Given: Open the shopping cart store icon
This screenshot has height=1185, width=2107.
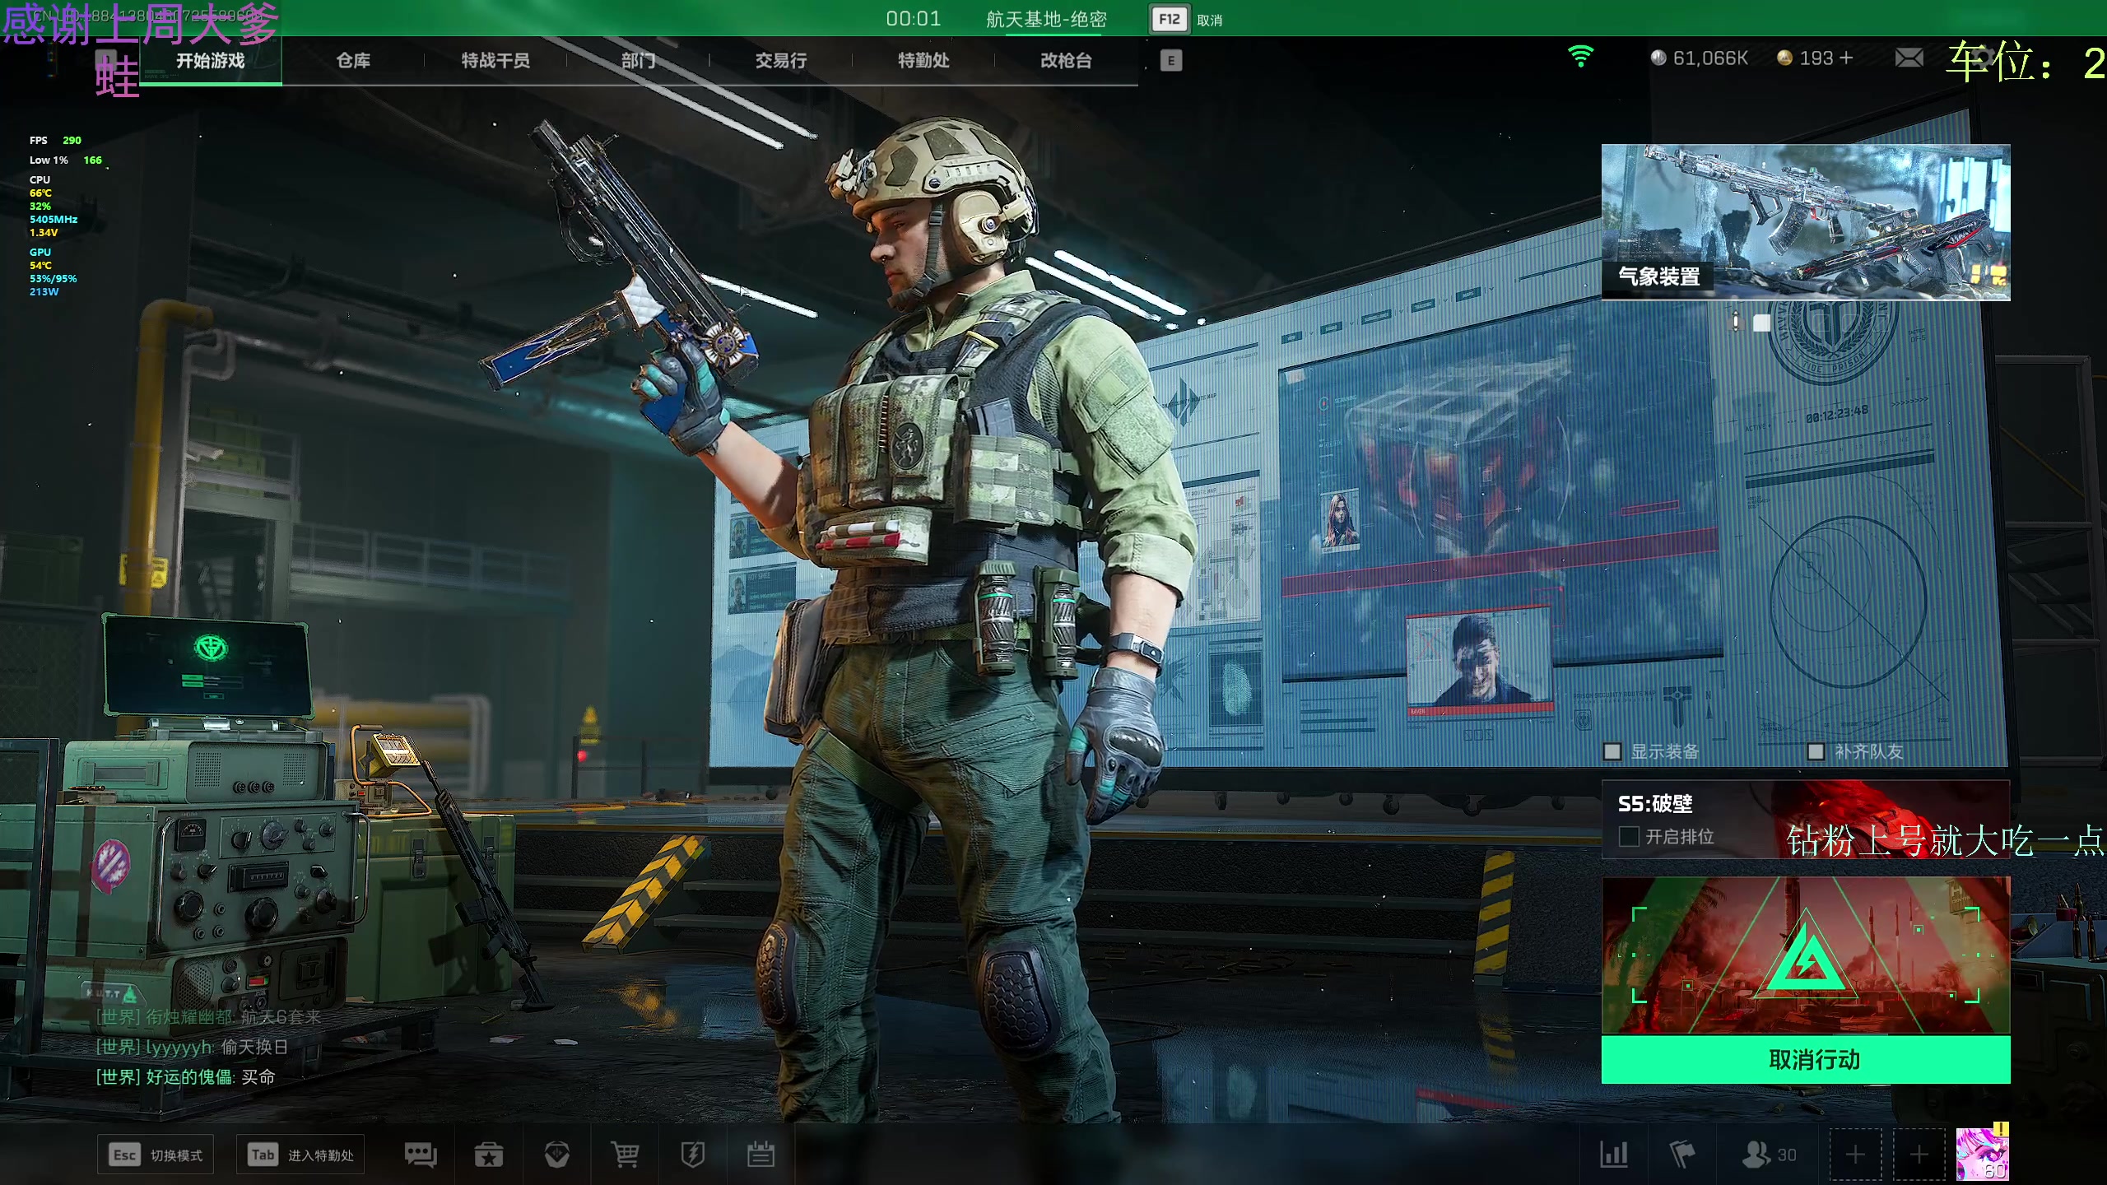Looking at the screenshot, I should [625, 1155].
